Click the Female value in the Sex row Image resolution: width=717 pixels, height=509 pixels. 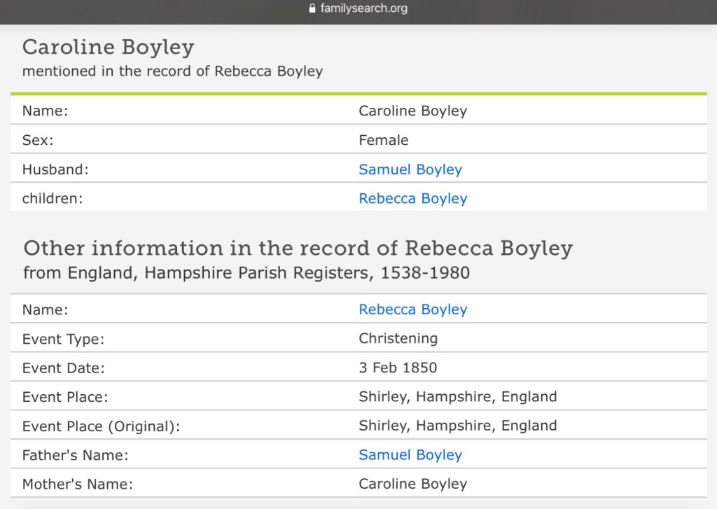pyautogui.click(x=383, y=141)
